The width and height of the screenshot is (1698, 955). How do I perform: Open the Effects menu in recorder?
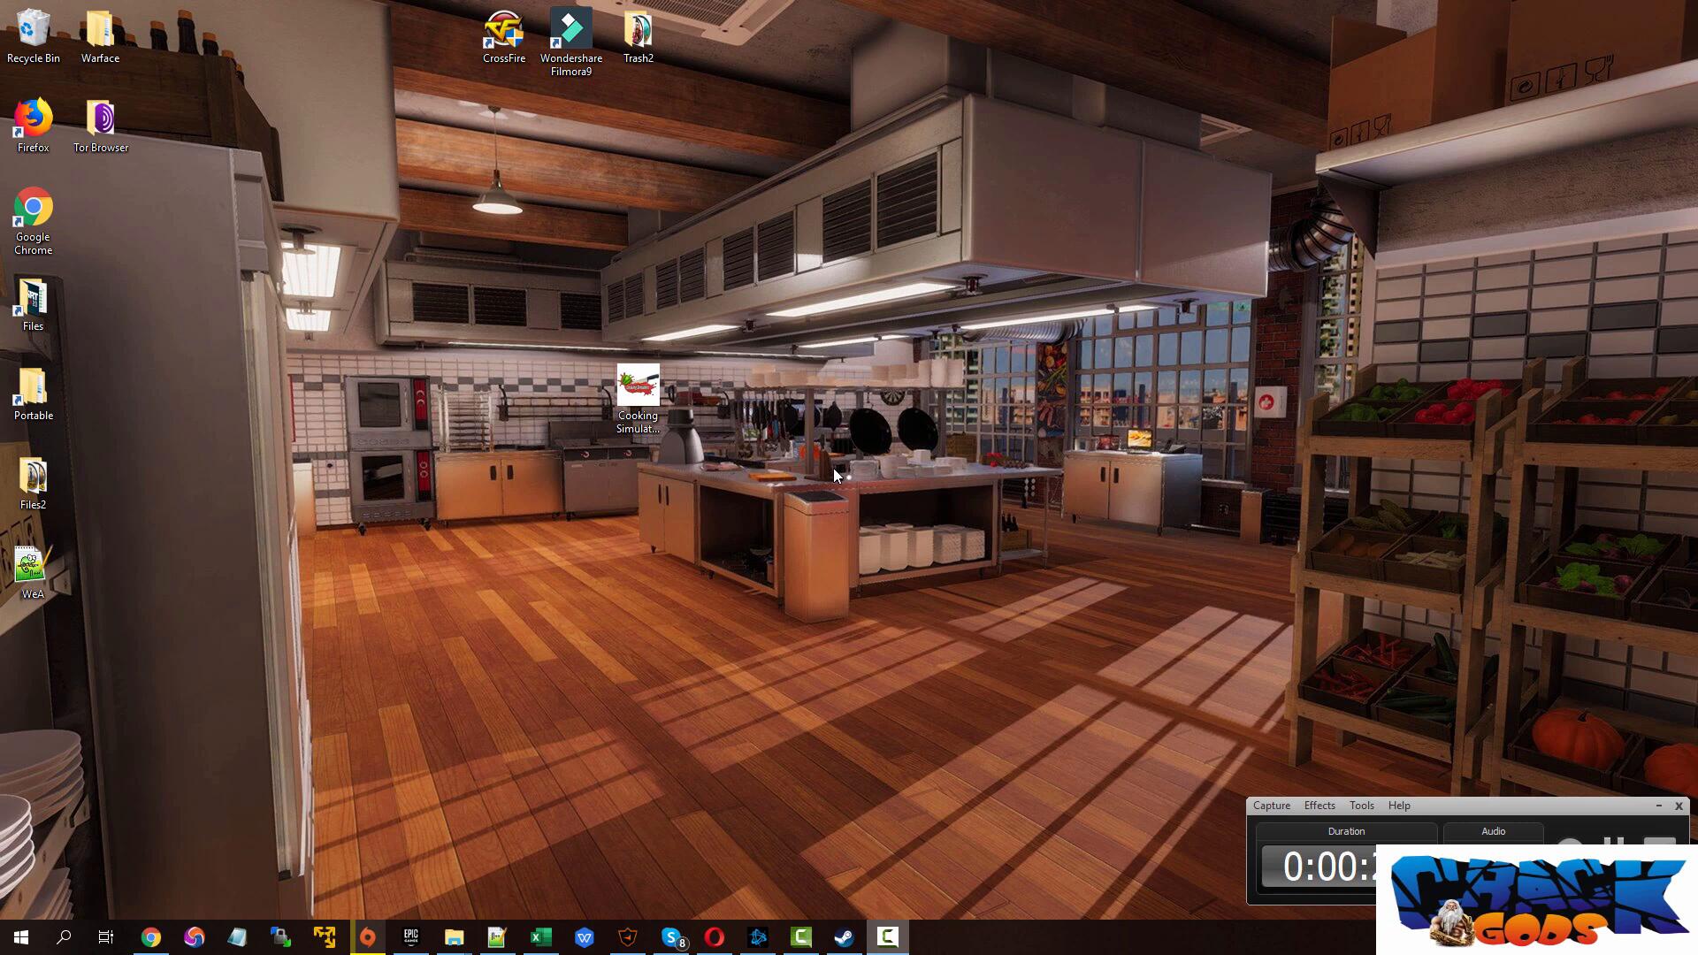tap(1319, 806)
